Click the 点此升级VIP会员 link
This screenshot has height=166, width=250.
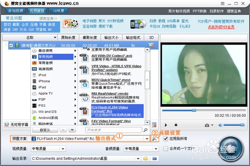coord(221,27)
